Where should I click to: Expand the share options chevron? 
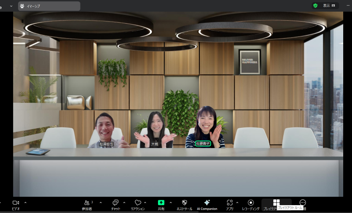click(x=170, y=202)
